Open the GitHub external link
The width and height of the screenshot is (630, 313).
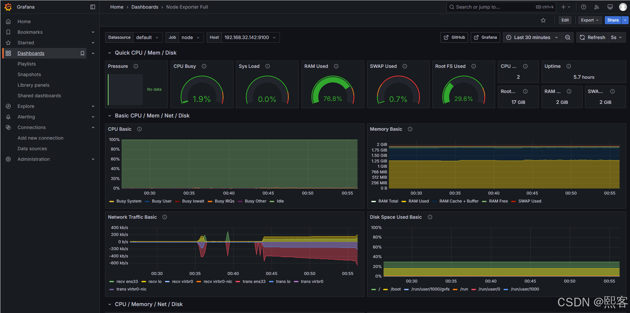[x=454, y=37]
